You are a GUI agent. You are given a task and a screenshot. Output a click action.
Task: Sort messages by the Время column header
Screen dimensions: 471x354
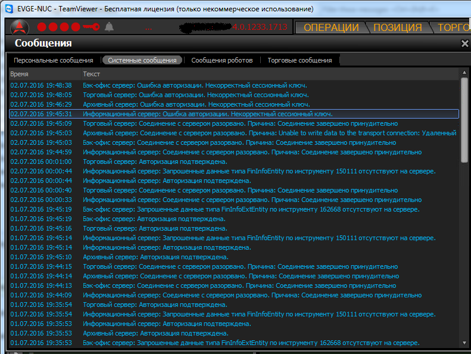[x=19, y=73]
